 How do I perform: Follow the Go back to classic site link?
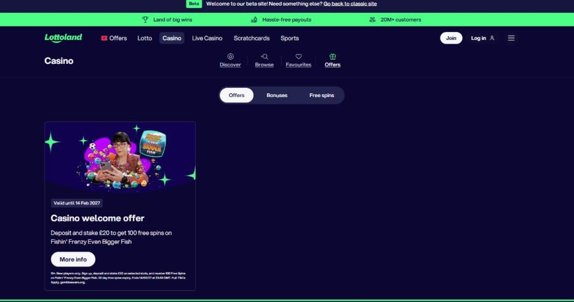tap(350, 4)
